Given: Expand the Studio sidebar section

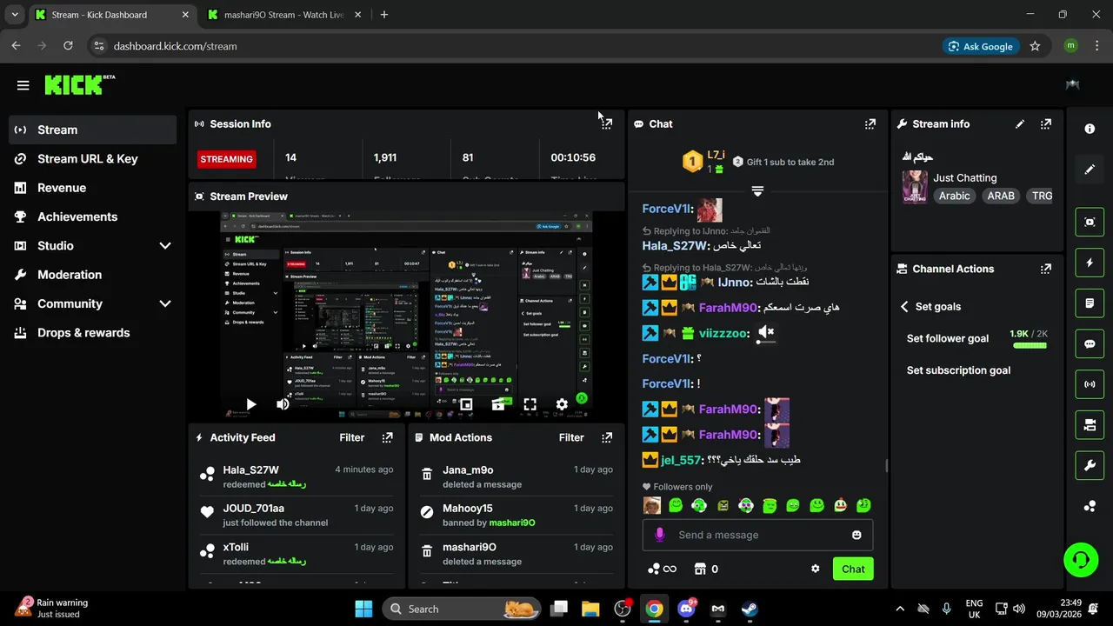Looking at the screenshot, I should click(165, 246).
